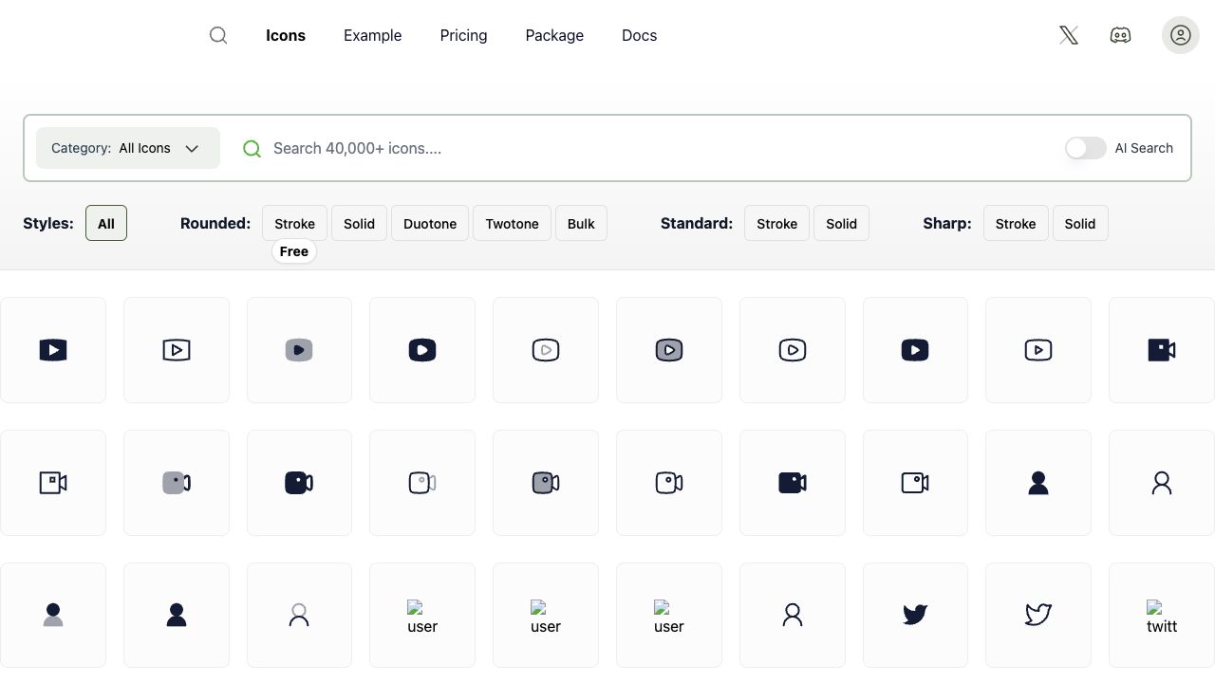Enable the AI Search toggle
This screenshot has height=683, width=1215.
click(1085, 148)
